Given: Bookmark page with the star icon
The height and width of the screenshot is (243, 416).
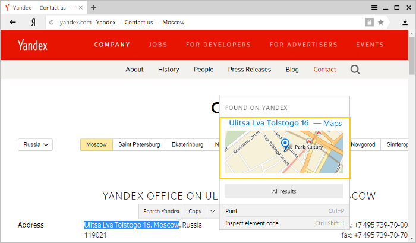Looking at the screenshot, I should click(x=381, y=23).
